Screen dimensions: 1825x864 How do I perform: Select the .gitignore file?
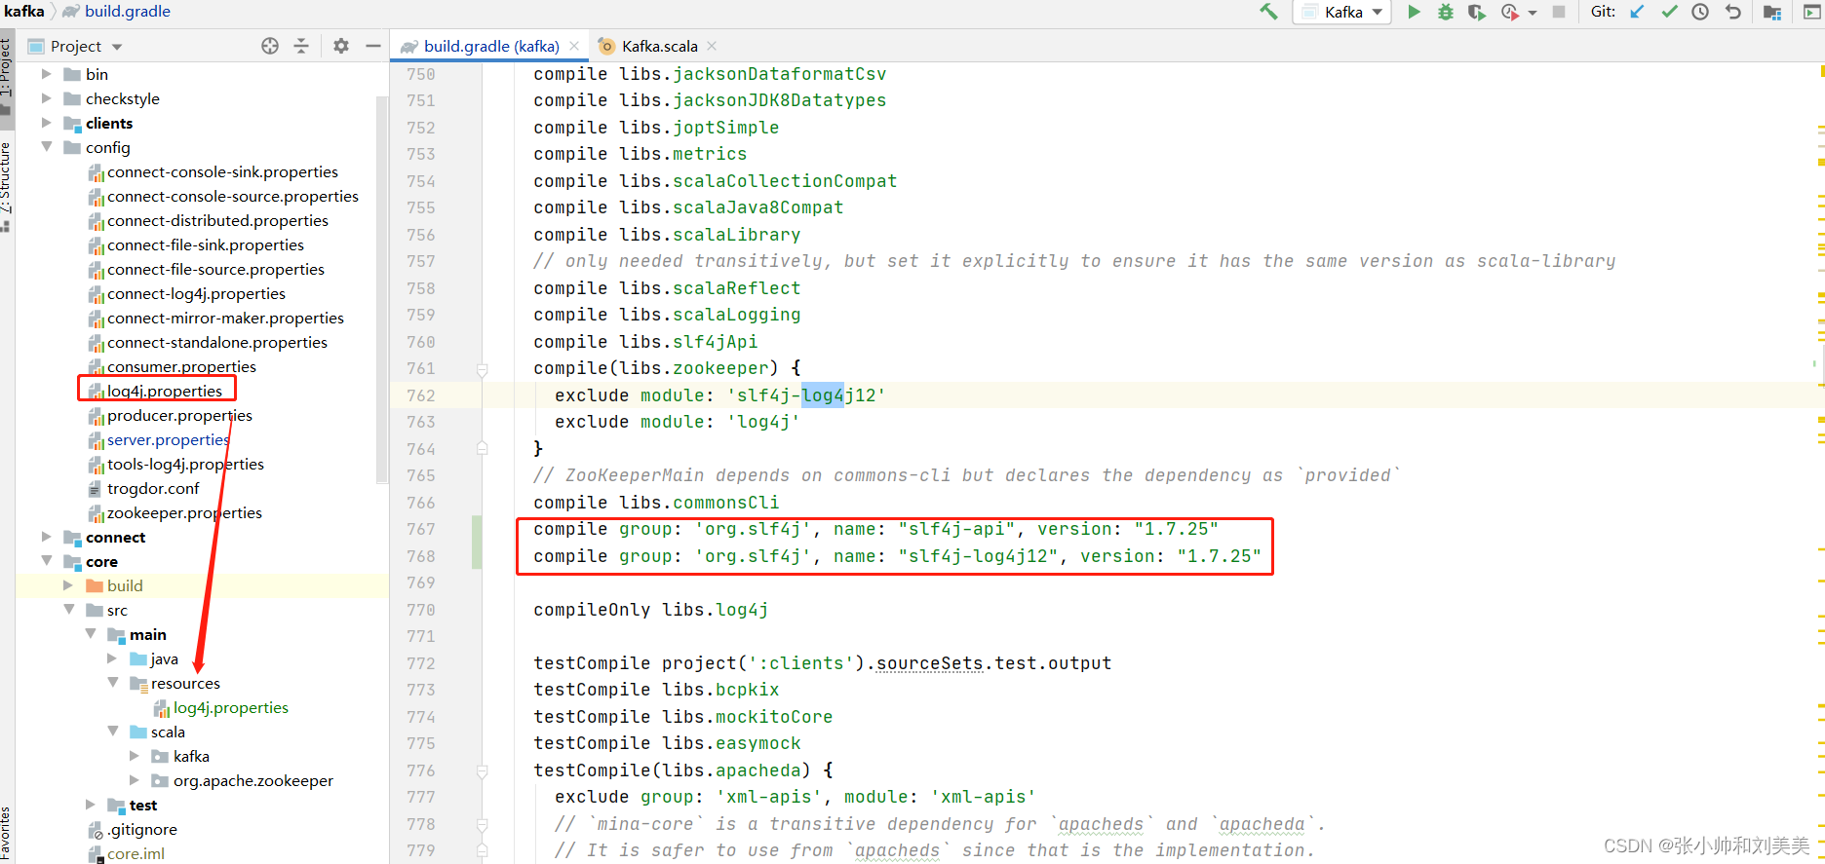tap(142, 829)
